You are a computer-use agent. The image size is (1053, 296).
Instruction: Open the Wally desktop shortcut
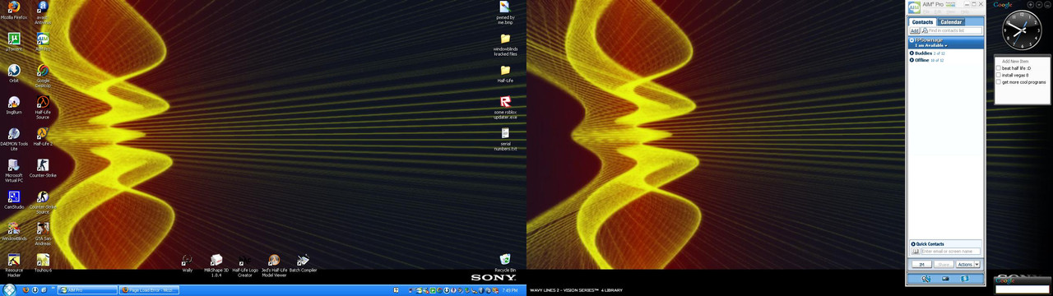coord(187,263)
